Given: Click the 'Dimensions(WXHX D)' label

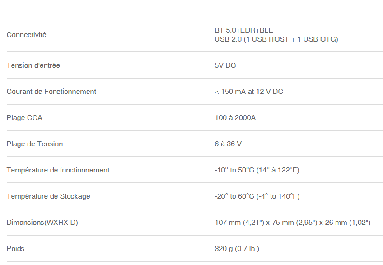Looking at the screenshot, I should pos(42,223).
